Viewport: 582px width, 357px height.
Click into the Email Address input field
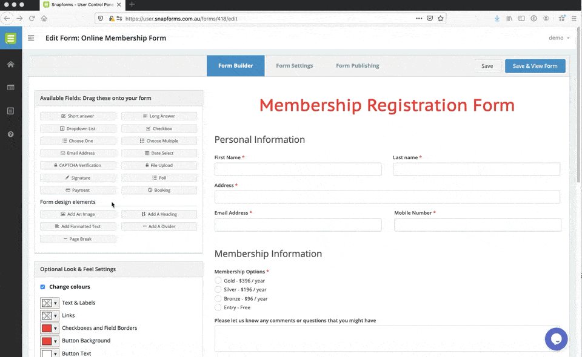pyautogui.click(x=298, y=225)
